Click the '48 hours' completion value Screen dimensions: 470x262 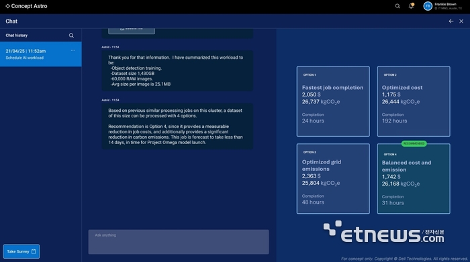[313, 202]
